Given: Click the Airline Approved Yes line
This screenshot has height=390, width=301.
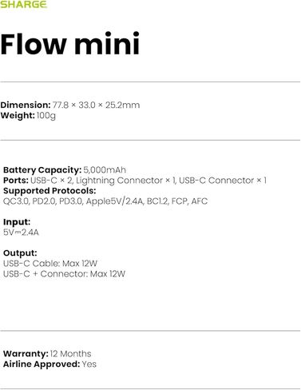Looking at the screenshot, I should tap(50, 364).
